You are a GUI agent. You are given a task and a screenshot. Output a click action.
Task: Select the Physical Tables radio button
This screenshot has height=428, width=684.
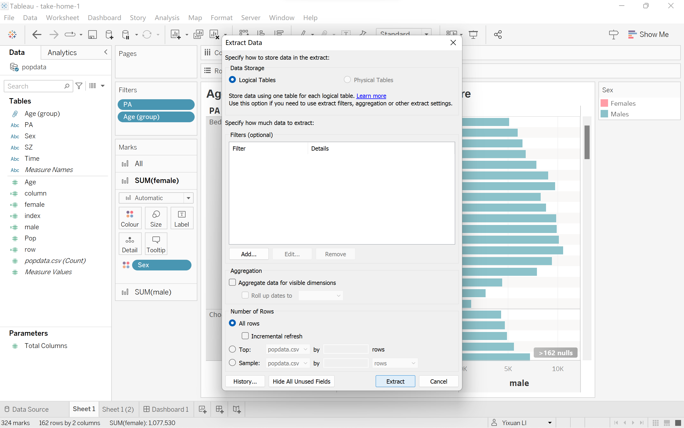[347, 80]
